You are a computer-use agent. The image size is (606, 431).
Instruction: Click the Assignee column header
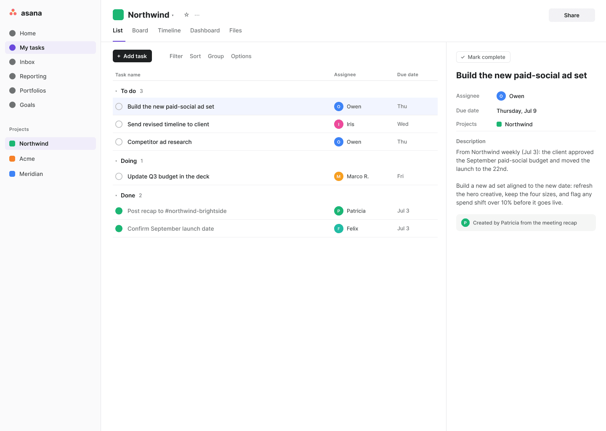tap(345, 74)
